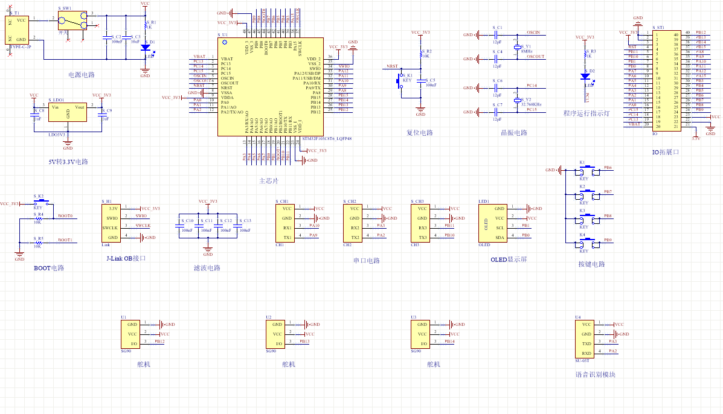Click the 复位电路 section label
Image resolution: width=723 pixels, height=414 pixels.
point(420,133)
